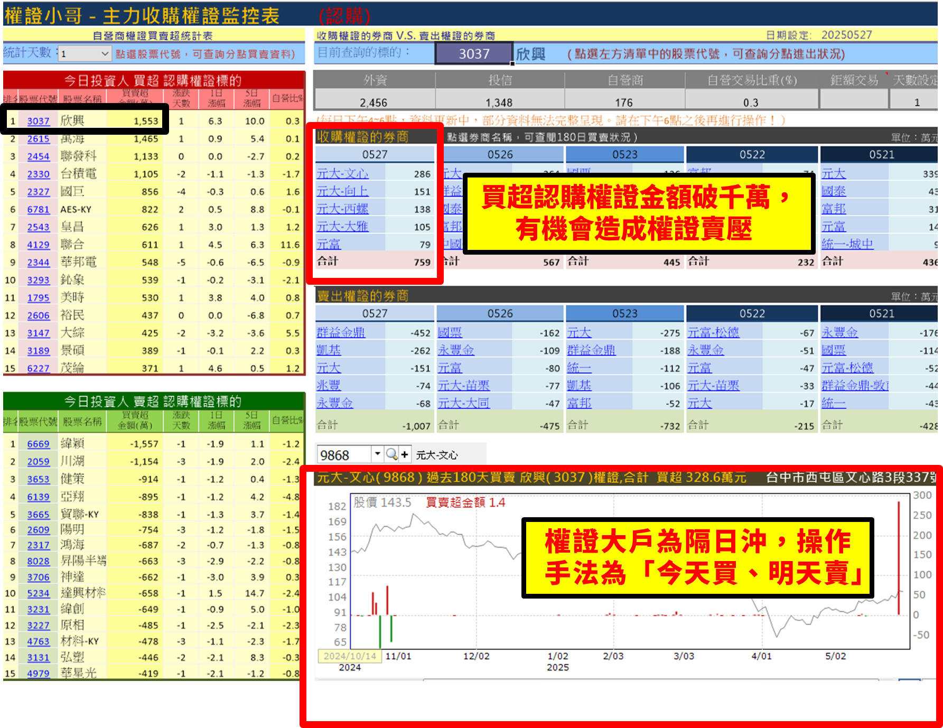Image resolution: width=943 pixels, height=728 pixels.
Task: Select the 投信 value cell 1,348
Action: 499,102
